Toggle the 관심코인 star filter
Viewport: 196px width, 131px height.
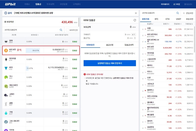pos(188,13)
